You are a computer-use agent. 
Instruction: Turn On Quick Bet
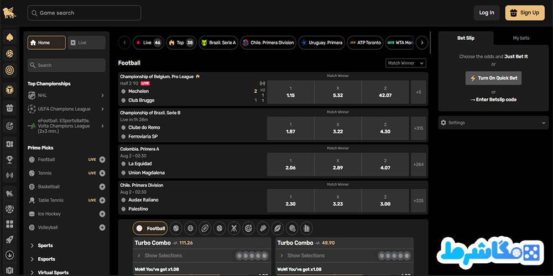(493, 78)
